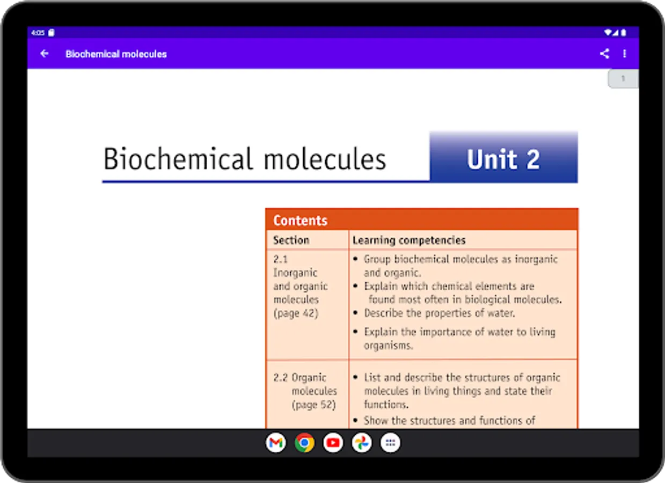Tap the battery status icon
This screenshot has height=483, width=665.
click(623, 33)
